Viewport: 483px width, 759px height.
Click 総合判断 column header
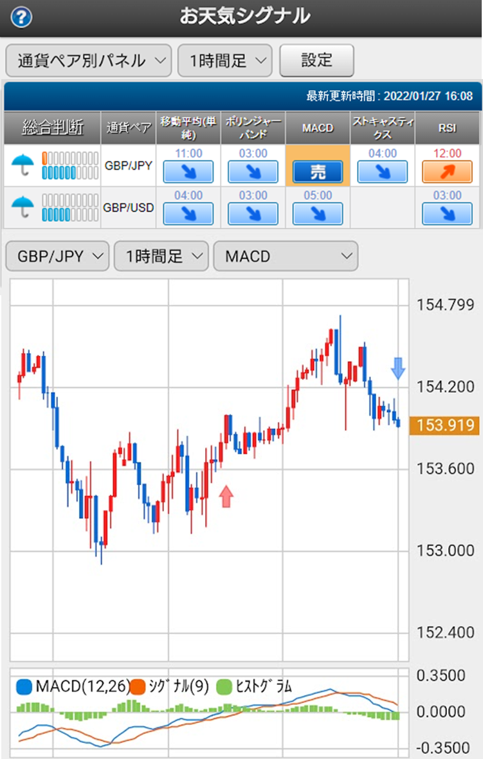[x=53, y=128]
